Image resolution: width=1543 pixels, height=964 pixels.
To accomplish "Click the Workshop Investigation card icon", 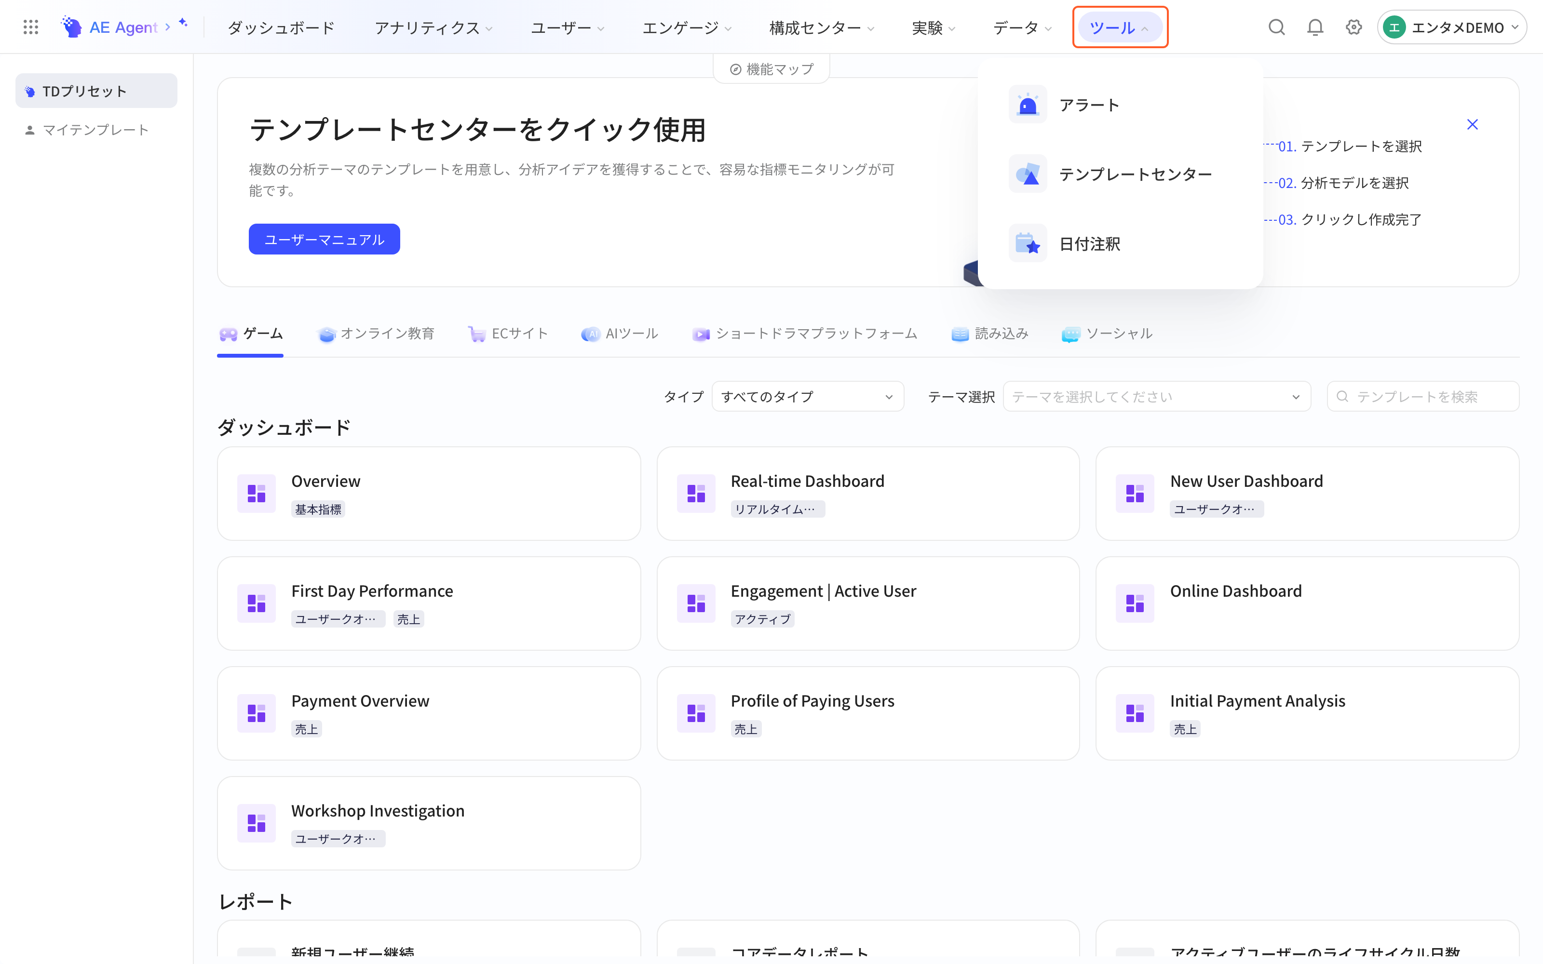I will click(x=257, y=823).
